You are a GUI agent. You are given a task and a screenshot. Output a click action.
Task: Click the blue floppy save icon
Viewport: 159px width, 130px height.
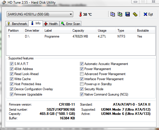pos(128,14)
